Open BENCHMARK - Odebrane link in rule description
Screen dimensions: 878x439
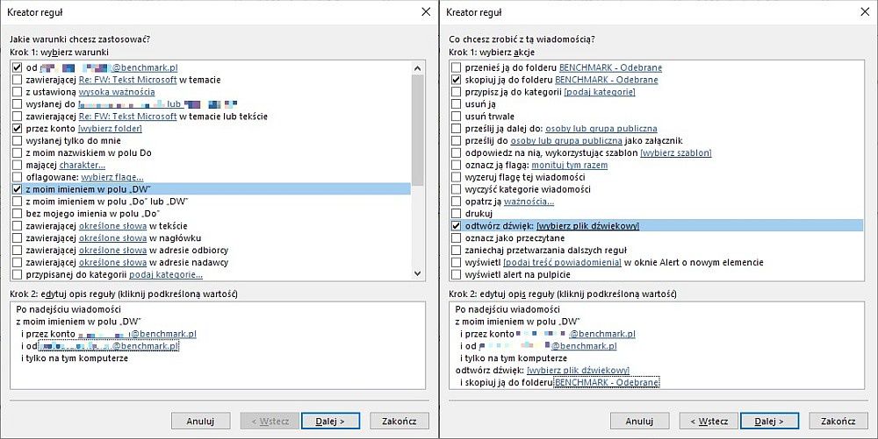pyautogui.click(x=607, y=383)
